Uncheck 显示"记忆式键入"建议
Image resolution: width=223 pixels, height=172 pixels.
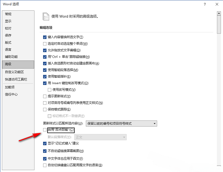pos(45,143)
